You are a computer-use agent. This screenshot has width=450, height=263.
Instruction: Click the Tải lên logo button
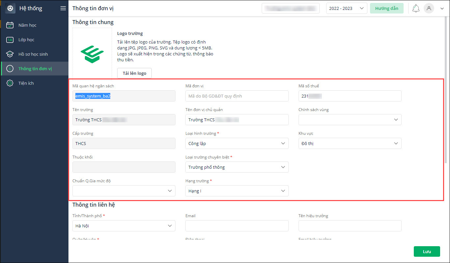[134, 73]
